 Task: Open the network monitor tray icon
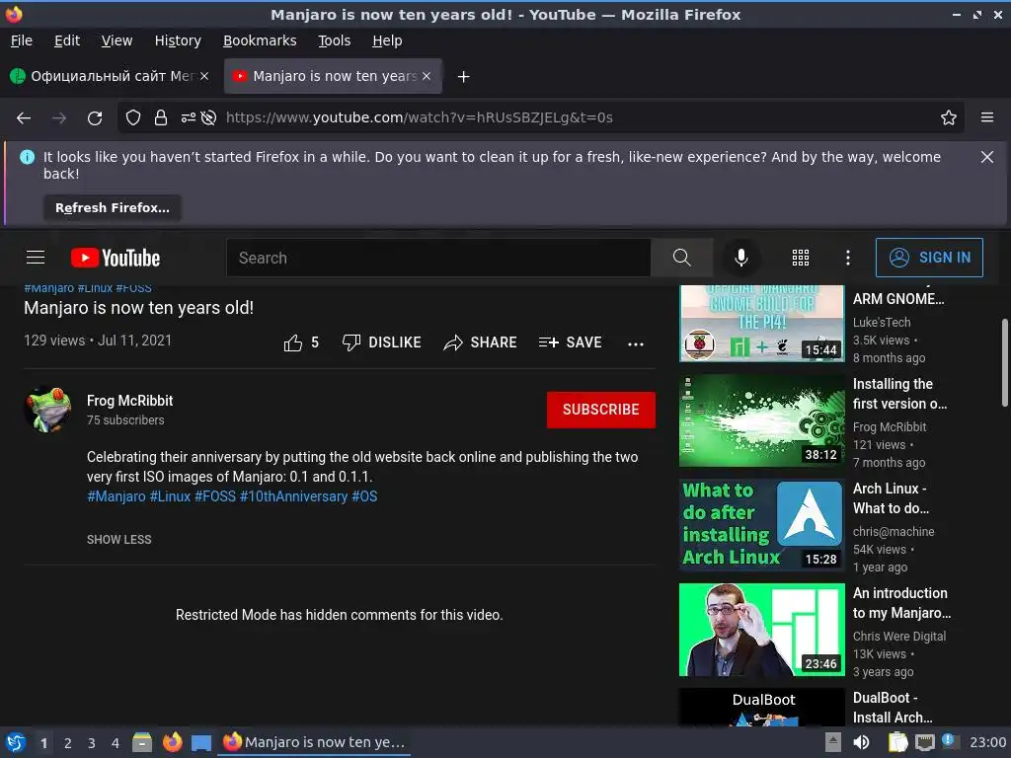pyautogui.click(x=924, y=742)
